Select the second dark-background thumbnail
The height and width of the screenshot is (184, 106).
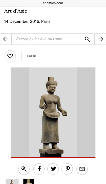coord(29,181)
